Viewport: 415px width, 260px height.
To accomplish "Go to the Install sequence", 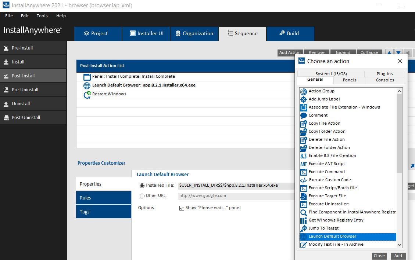I will [33, 62].
